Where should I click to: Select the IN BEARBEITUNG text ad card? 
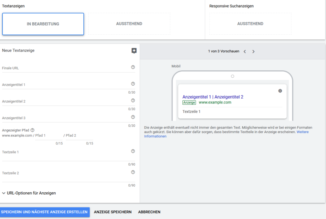click(x=43, y=24)
